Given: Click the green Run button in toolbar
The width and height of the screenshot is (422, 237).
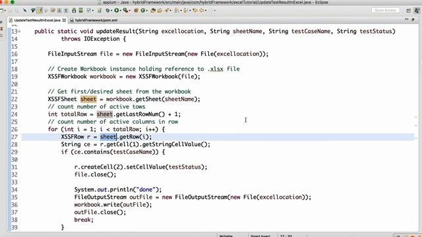Looking at the screenshot, I should pyautogui.click(x=117, y=11).
